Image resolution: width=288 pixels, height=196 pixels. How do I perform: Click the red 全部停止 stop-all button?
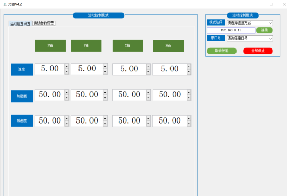point(258,51)
